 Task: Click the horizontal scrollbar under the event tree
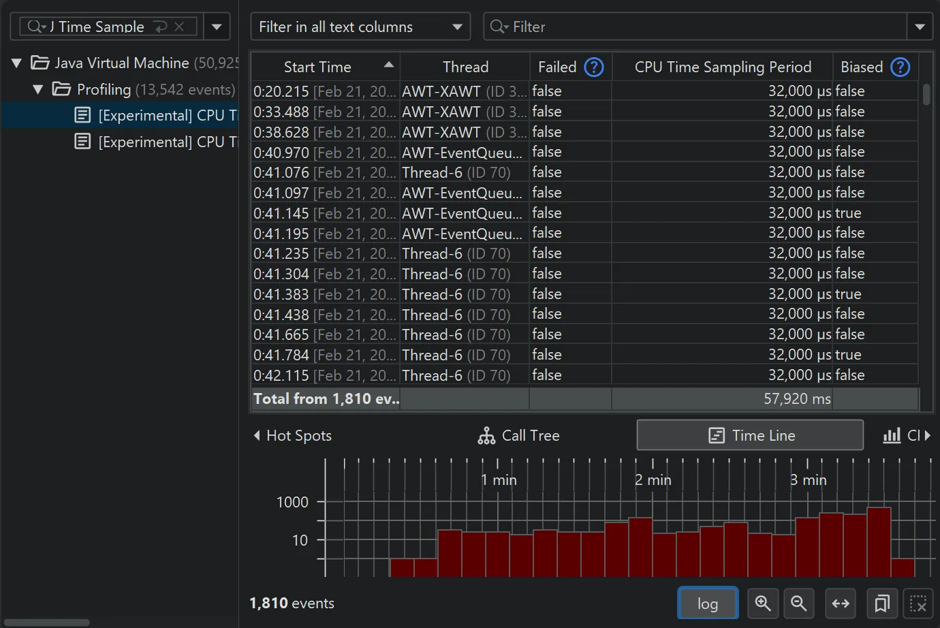pyautogui.click(x=46, y=622)
